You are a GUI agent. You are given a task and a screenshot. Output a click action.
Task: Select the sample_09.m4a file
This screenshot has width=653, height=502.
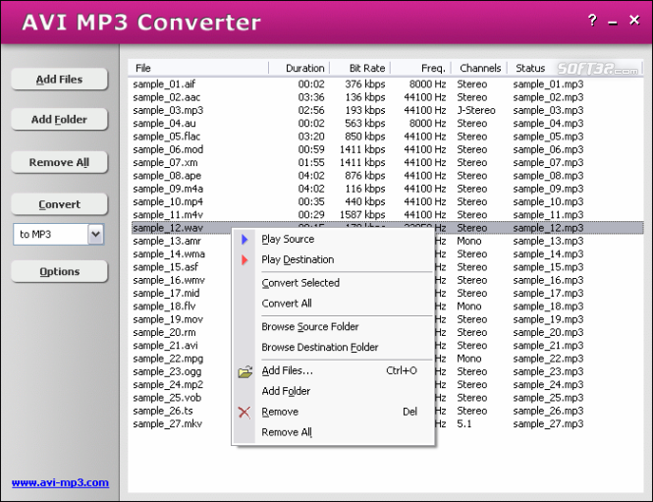[168, 189]
